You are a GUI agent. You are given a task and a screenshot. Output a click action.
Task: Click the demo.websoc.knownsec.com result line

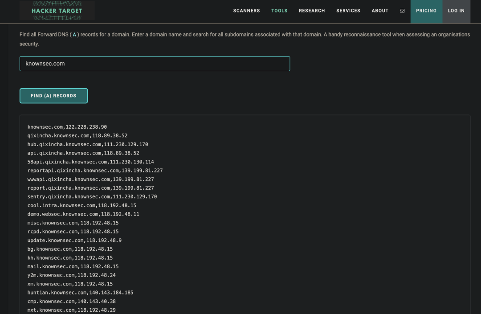click(83, 214)
